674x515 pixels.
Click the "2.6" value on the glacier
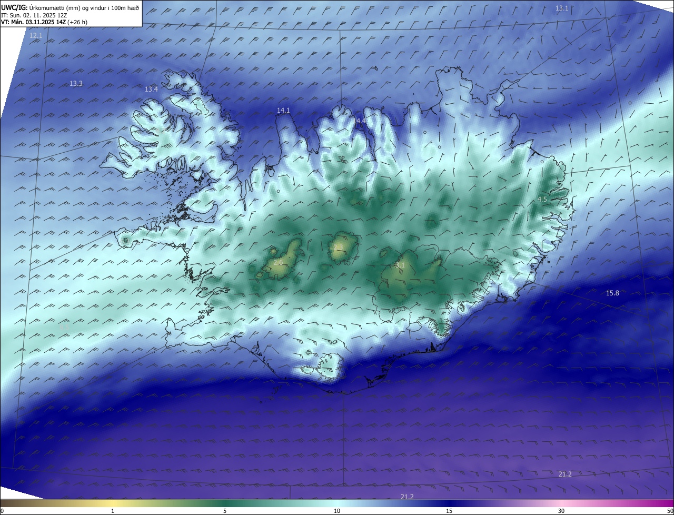tap(278, 262)
